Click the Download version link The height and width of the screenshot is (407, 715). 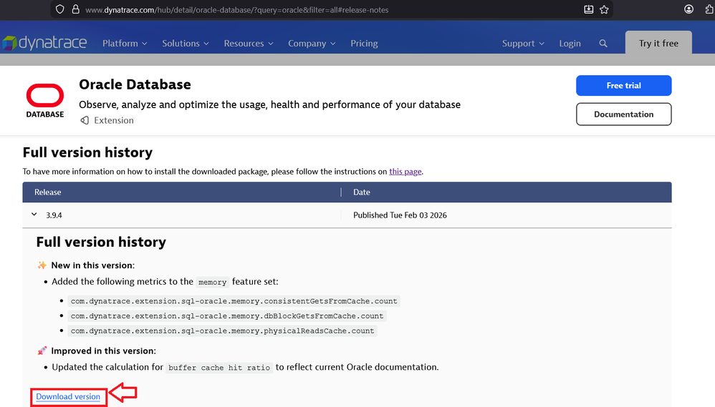coord(68,396)
